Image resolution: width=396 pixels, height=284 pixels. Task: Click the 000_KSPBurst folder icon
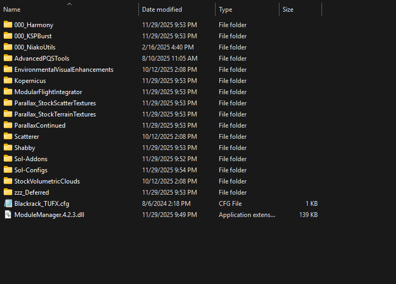tap(8, 36)
